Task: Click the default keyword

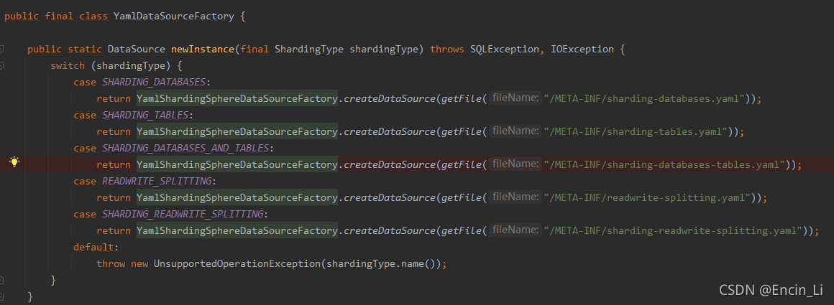Action: click(93, 247)
